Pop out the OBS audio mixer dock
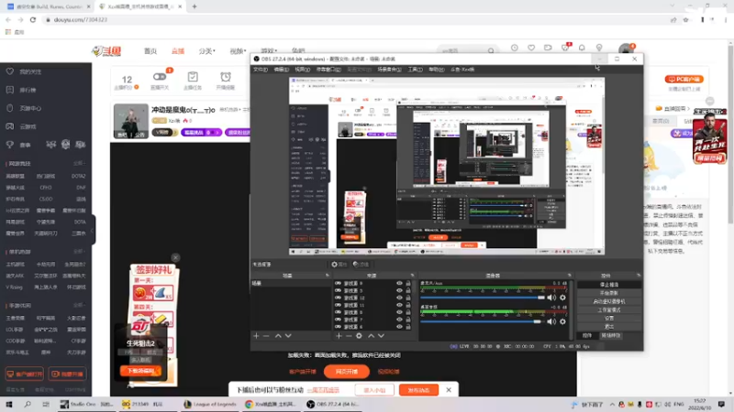Screen dimensions: 734x412 point(569,276)
